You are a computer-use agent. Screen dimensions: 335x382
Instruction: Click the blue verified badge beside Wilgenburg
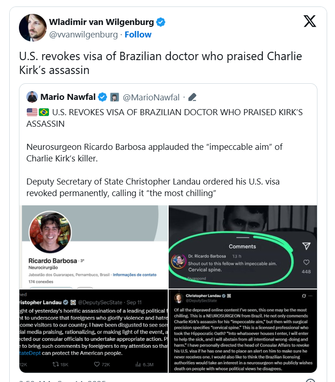pos(160,22)
